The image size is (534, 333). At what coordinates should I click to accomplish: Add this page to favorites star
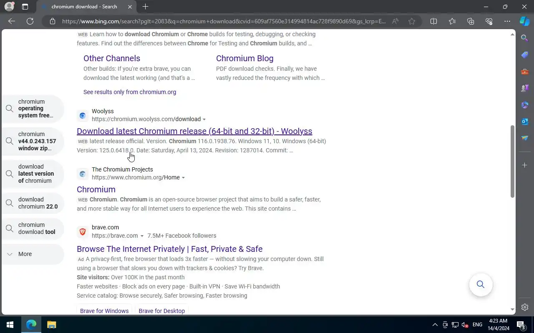[x=412, y=21]
